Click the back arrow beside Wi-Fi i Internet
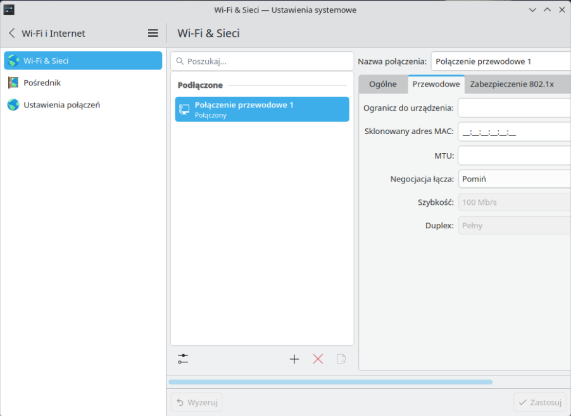The width and height of the screenshot is (571, 416). [x=12, y=34]
